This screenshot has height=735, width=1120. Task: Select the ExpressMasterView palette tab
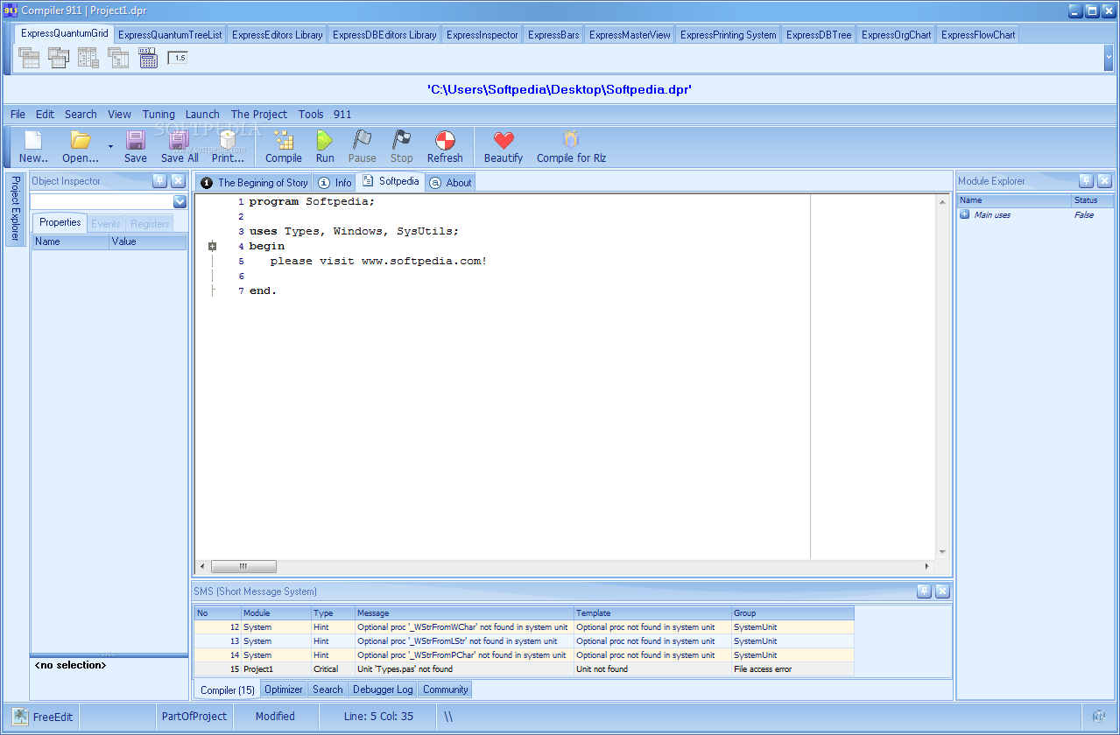pos(630,35)
